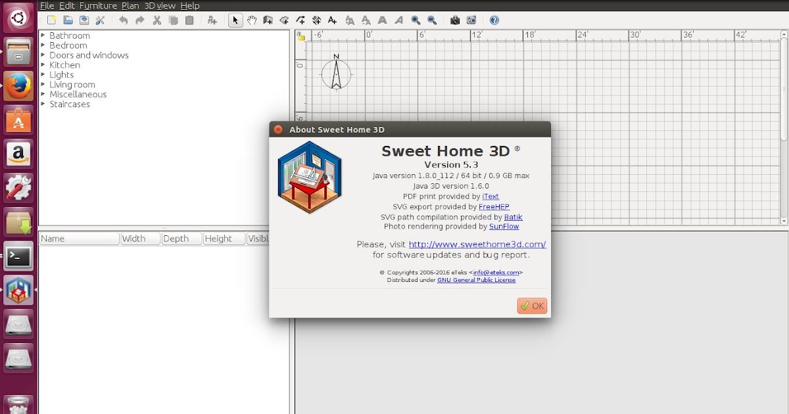Select the compass rose on plan

click(336, 74)
